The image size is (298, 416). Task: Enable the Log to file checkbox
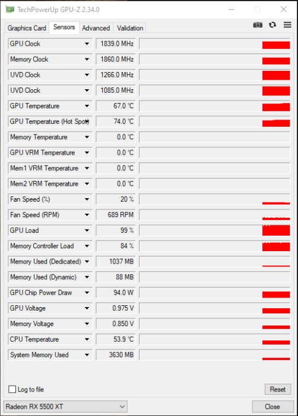[12, 389]
